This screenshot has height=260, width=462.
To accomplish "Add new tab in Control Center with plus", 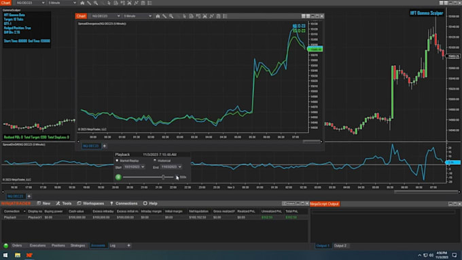I will (x=129, y=246).
